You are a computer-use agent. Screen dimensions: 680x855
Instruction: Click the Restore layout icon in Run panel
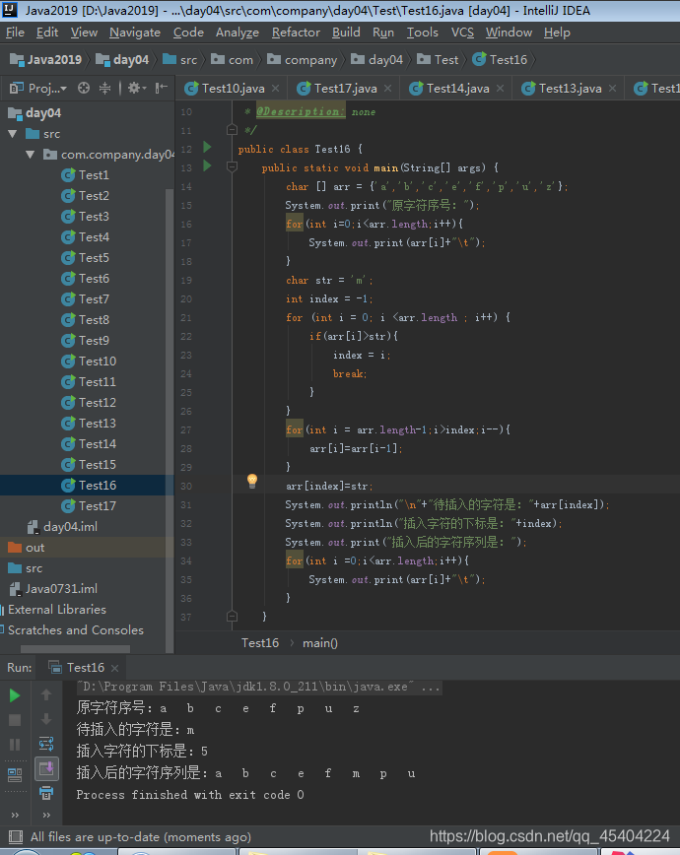[x=15, y=774]
